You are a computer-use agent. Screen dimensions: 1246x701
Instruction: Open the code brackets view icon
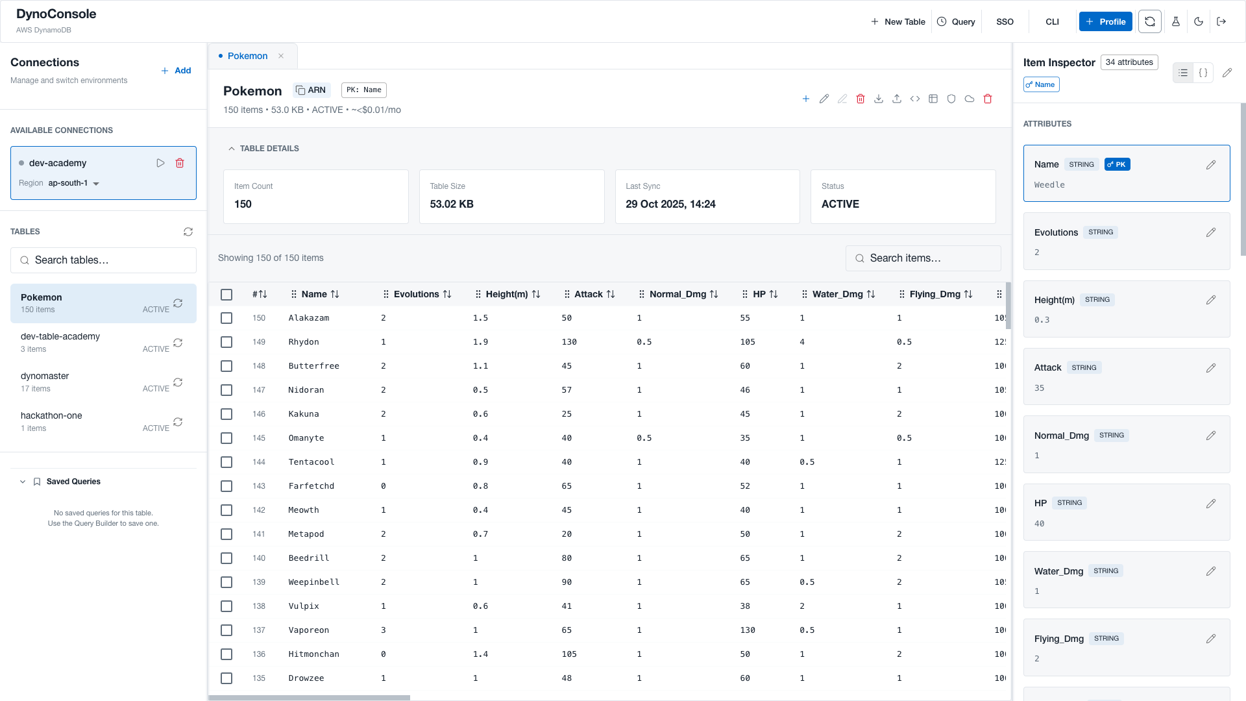[915, 99]
